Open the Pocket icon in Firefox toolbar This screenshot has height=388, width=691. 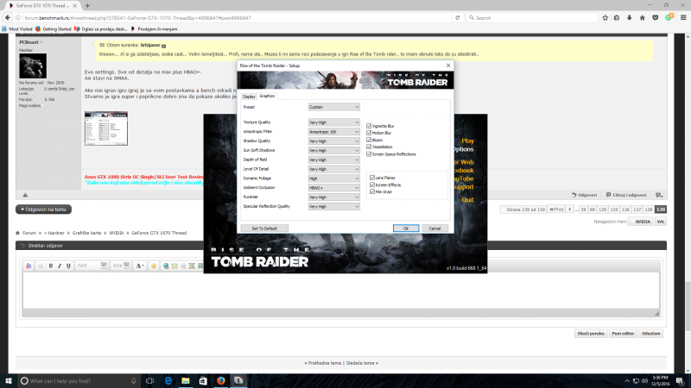coord(656,17)
